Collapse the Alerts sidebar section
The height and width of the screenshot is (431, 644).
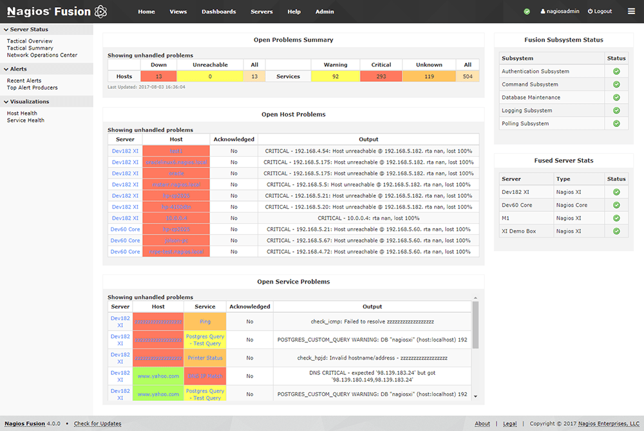tap(19, 69)
